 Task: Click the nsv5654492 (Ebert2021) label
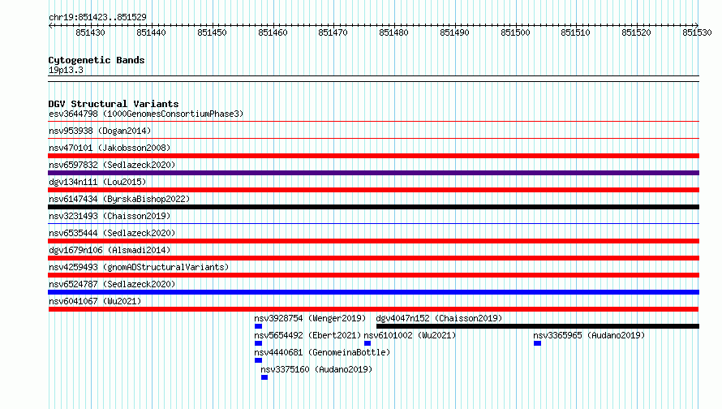307,335
